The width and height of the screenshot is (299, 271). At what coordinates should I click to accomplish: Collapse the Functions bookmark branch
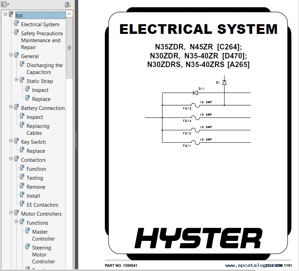tap(16, 222)
